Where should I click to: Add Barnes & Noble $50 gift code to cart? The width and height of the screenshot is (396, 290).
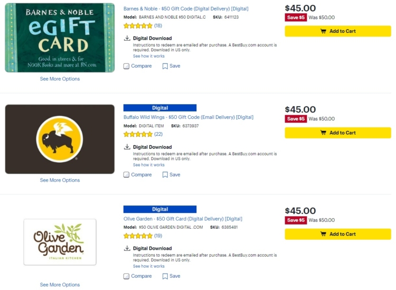coord(338,31)
